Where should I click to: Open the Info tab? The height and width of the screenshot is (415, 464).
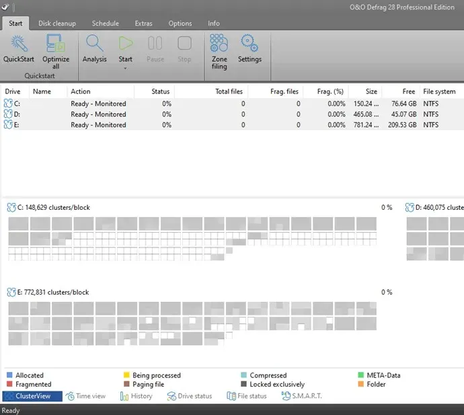(214, 24)
